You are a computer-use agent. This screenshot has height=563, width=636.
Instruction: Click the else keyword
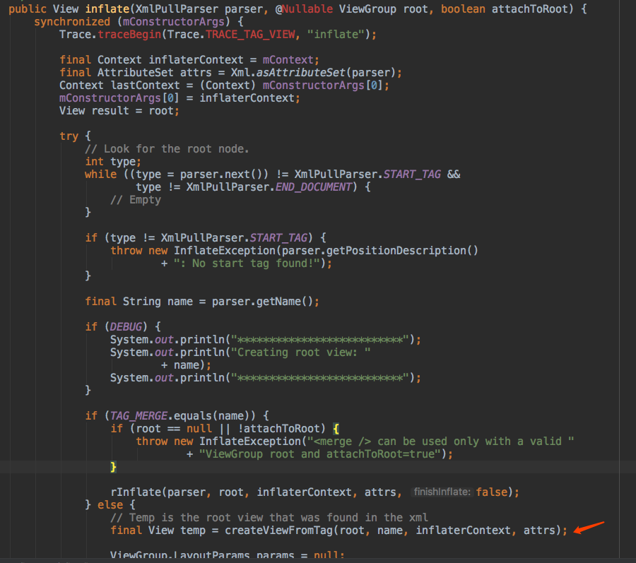click(110, 505)
